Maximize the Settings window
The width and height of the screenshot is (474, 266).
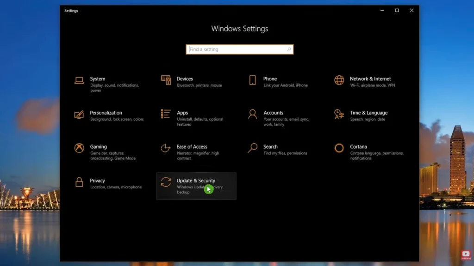tap(397, 10)
